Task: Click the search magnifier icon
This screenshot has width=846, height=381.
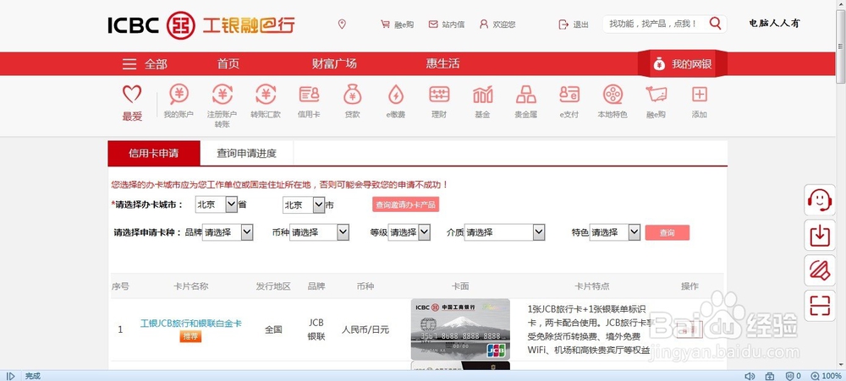Action: [x=715, y=23]
